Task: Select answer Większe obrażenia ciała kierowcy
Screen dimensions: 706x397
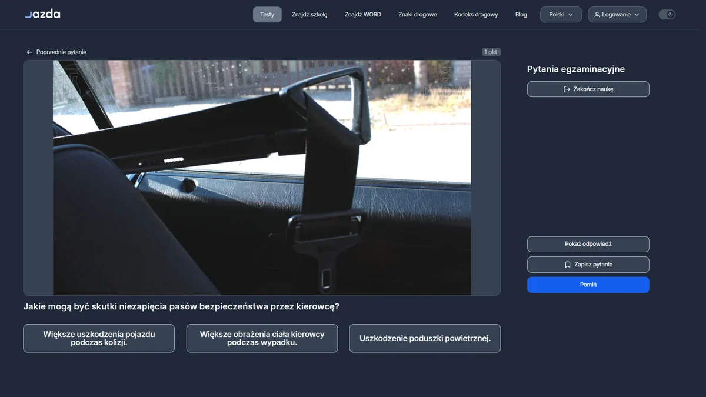Action: tap(262, 338)
